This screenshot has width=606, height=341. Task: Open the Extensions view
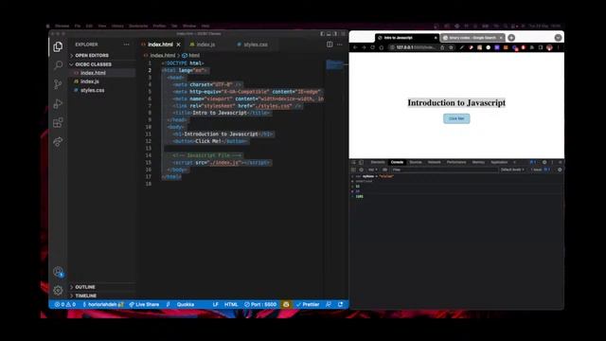(x=58, y=122)
